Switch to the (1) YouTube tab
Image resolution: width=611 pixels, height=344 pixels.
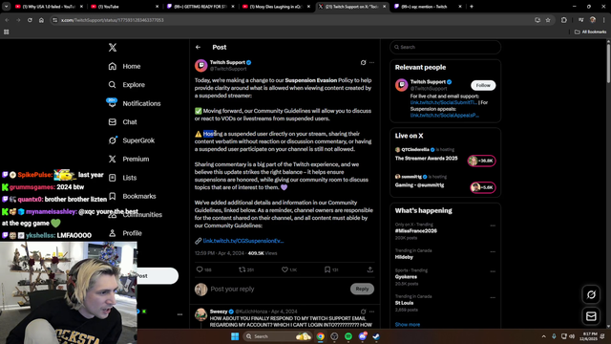tap(123, 7)
